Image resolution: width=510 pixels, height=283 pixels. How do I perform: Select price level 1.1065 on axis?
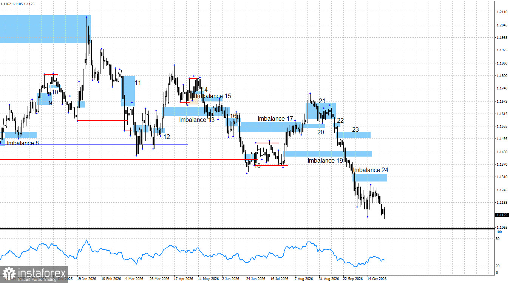point(502,228)
